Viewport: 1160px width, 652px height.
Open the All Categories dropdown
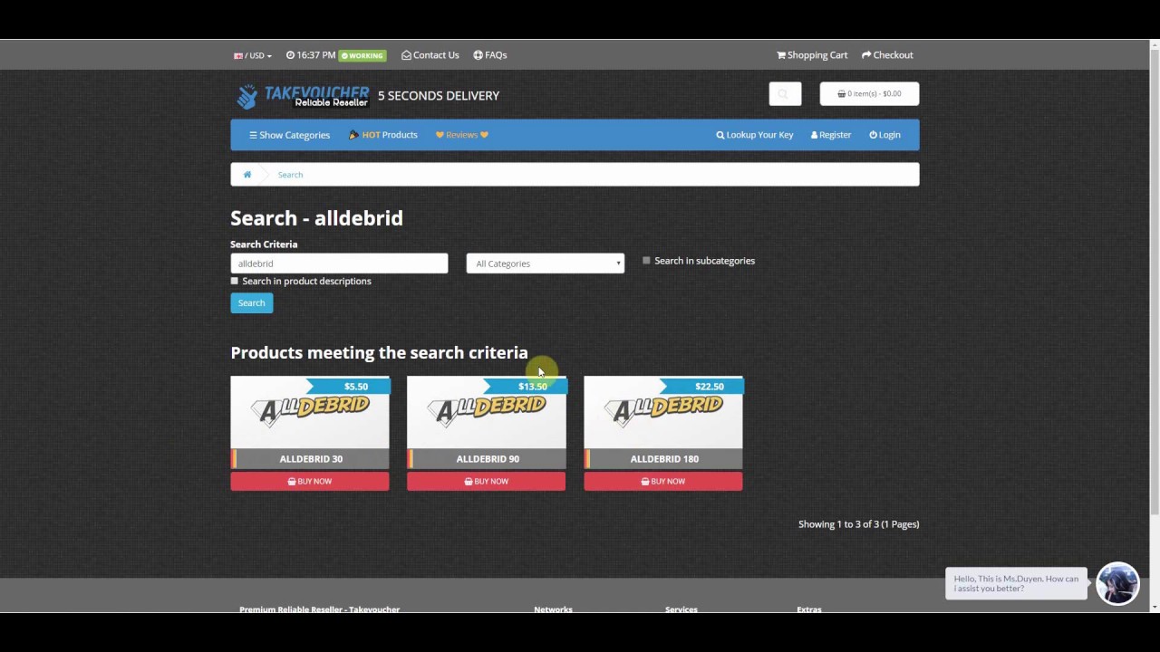546,264
